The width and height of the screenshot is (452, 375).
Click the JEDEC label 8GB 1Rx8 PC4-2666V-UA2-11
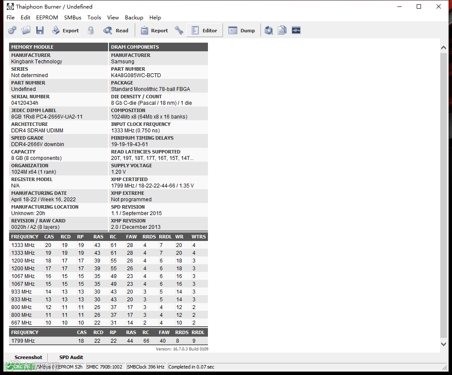point(46,117)
